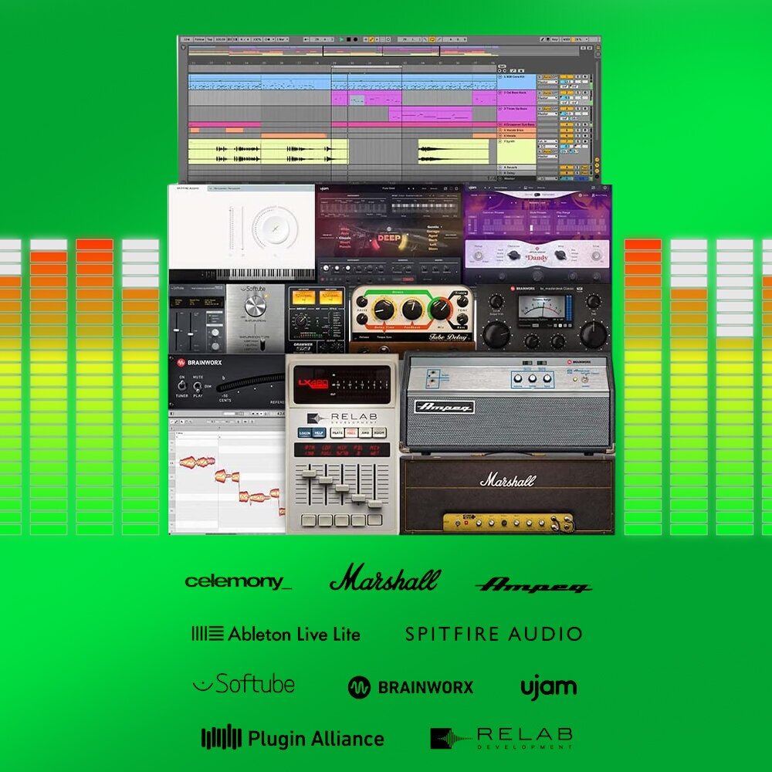Click the black Ampeg brand logo below
Viewport: 772px width, 772px height.
tap(534, 584)
